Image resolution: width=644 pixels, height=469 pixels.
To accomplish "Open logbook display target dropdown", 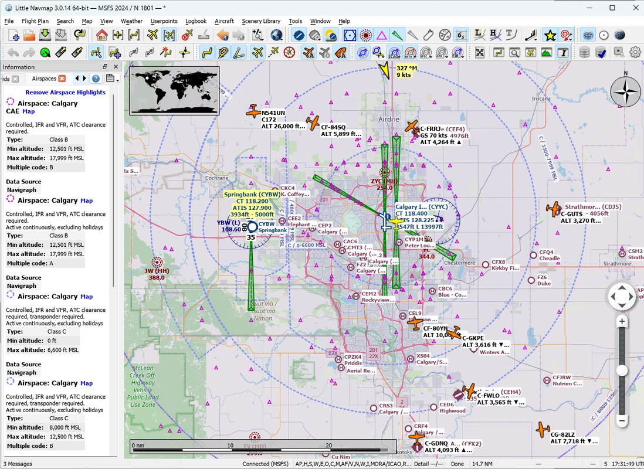I will click(565, 35).
